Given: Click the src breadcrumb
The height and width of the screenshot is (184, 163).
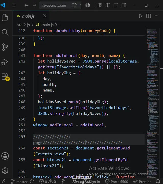Looking at the screenshot, I should [20, 25].
